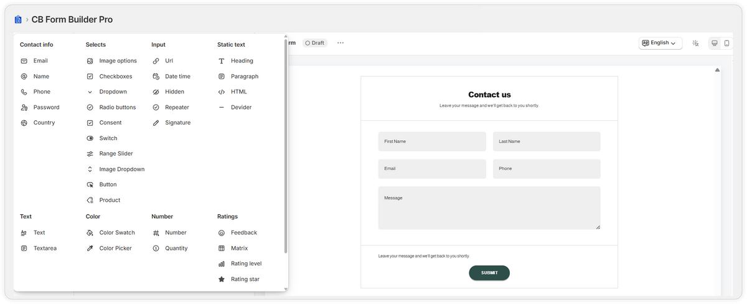
Task: Click the Phone input in form preview
Action: (547, 169)
